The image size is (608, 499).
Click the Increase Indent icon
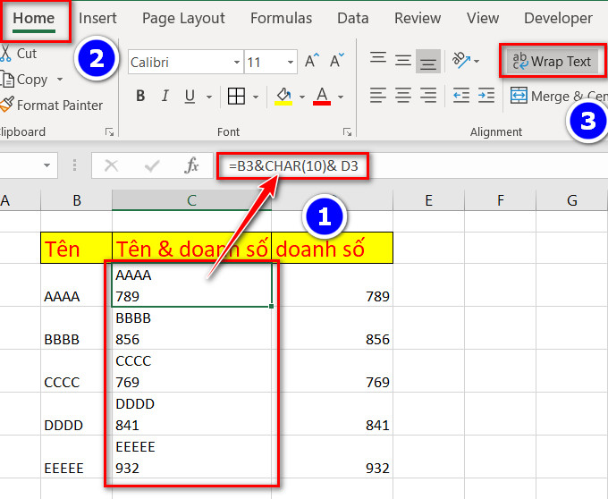coord(486,96)
